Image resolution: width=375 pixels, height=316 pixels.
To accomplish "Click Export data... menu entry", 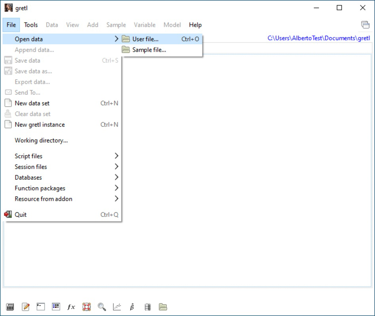I will coord(62,82).
